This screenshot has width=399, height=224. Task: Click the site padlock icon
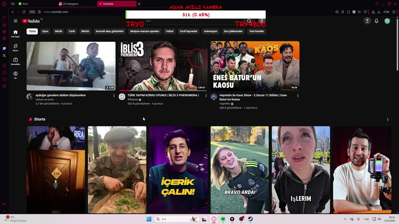(39, 12)
